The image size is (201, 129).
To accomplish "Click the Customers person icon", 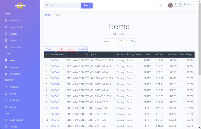I will point(6,47).
